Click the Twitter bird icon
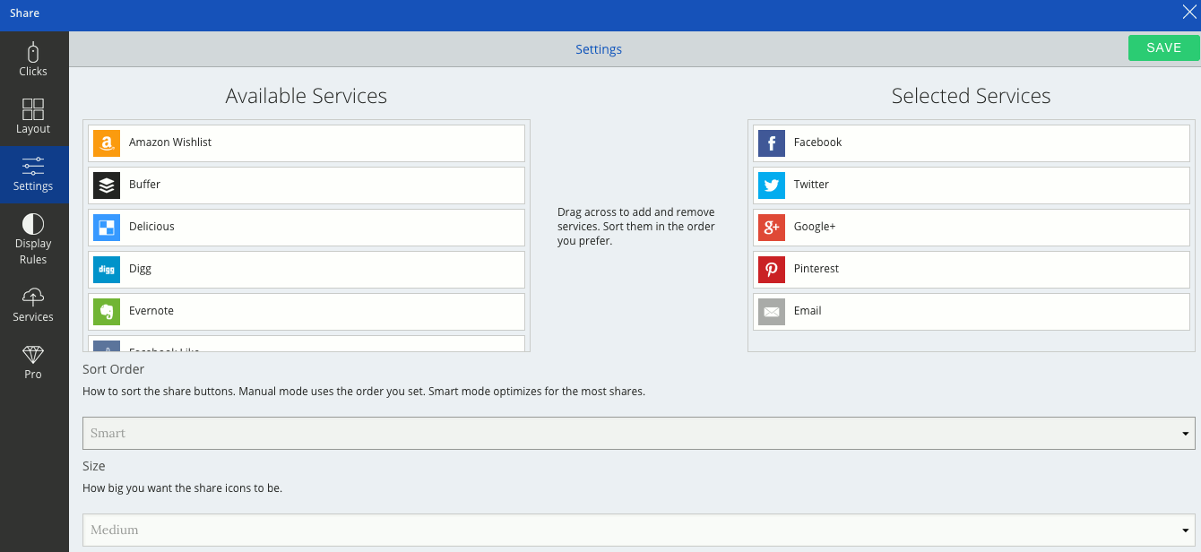This screenshot has width=1201, height=552. (x=772, y=185)
